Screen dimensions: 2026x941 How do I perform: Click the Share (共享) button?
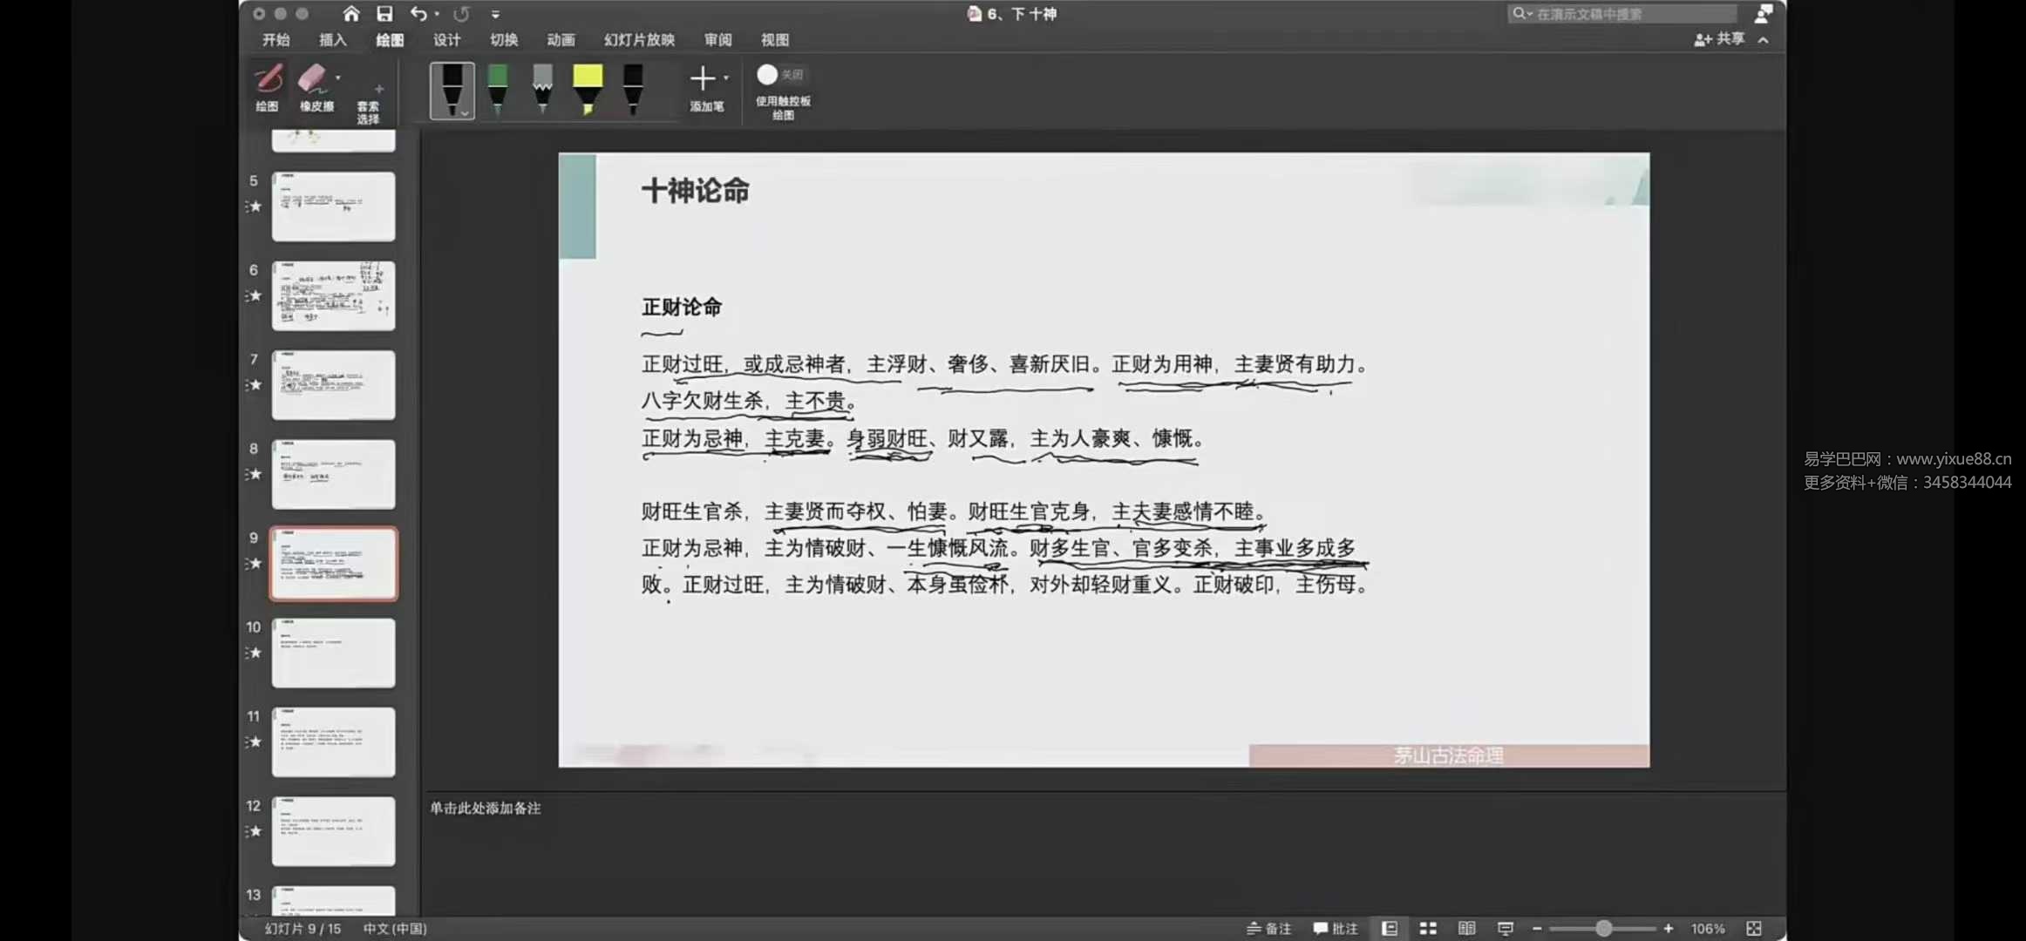(1720, 39)
